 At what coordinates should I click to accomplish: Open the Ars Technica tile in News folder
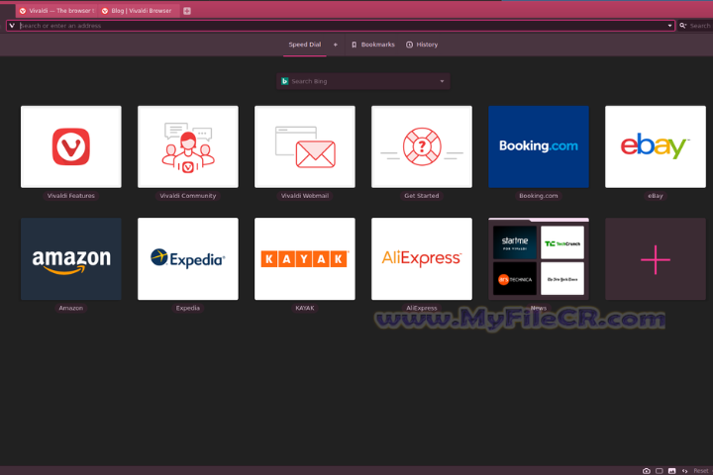click(515, 279)
